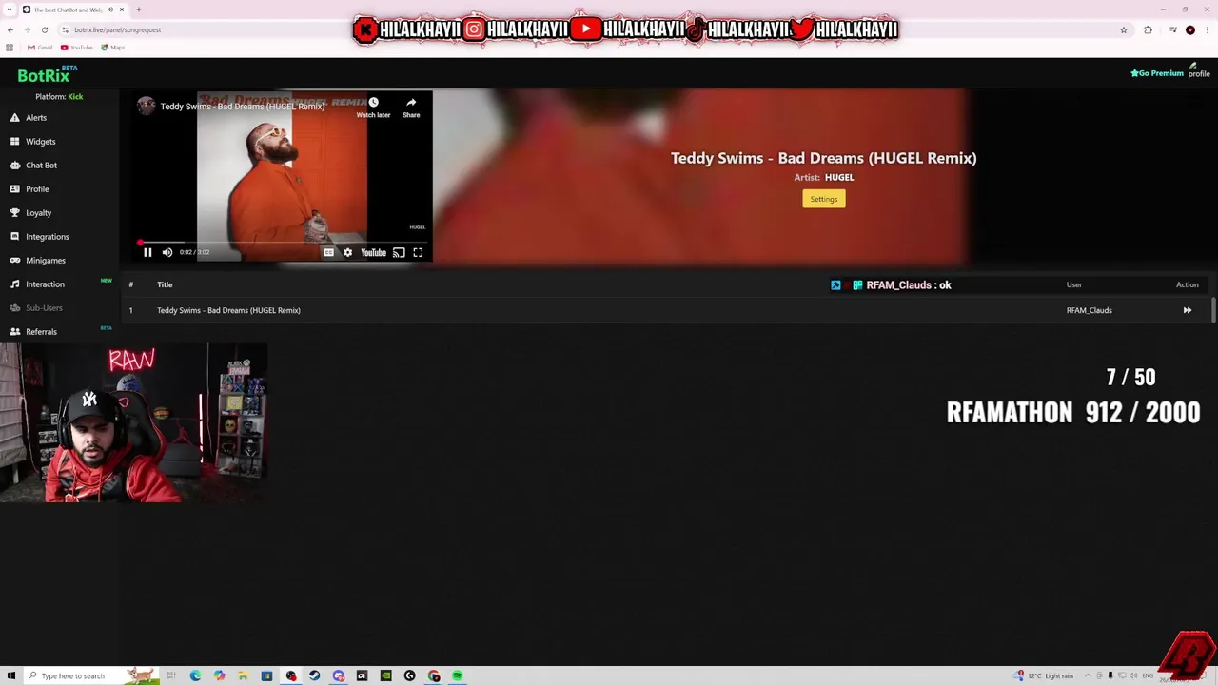The height and width of the screenshot is (685, 1218).
Task: Open Loyalty section in sidebar
Action: [x=39, y=213]
